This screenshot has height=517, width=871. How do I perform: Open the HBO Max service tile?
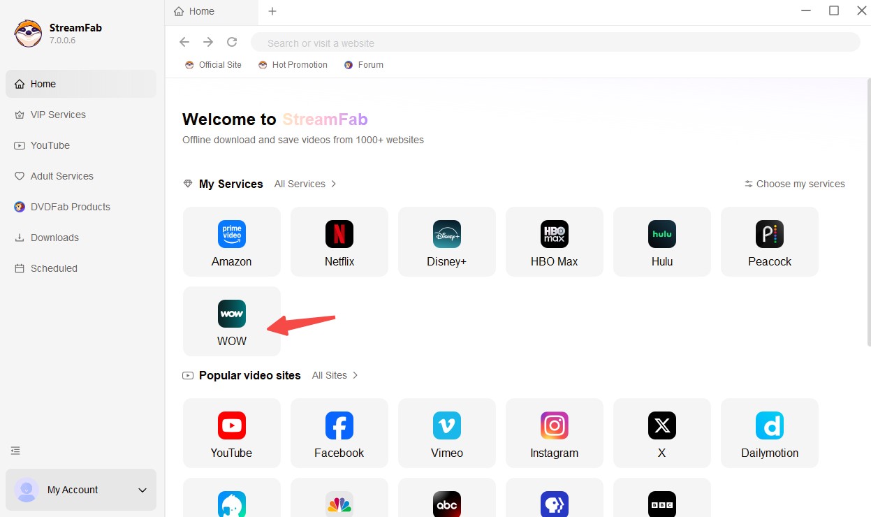coord(554,242)
